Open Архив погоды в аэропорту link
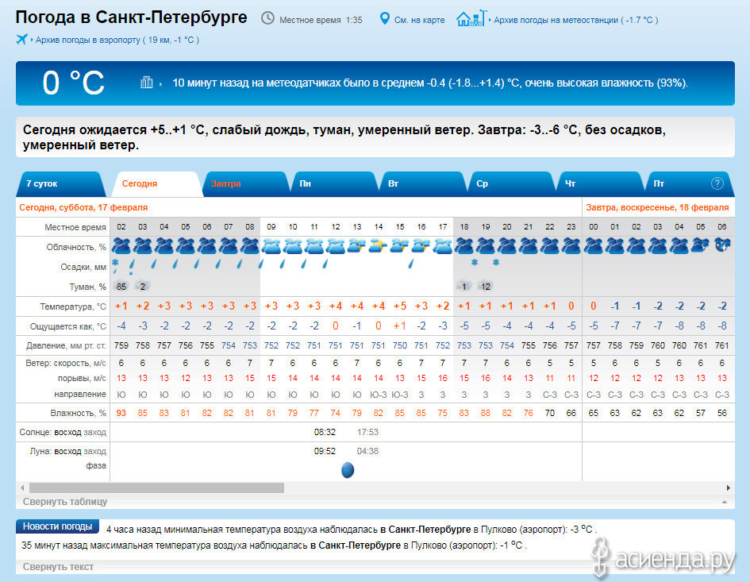This screenshot has width=750, height=582. click(x=117, y=40)
